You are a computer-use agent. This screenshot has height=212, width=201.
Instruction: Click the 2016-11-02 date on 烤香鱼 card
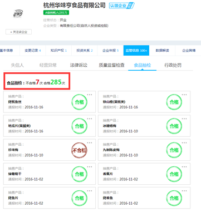click(x=129, y=203)
